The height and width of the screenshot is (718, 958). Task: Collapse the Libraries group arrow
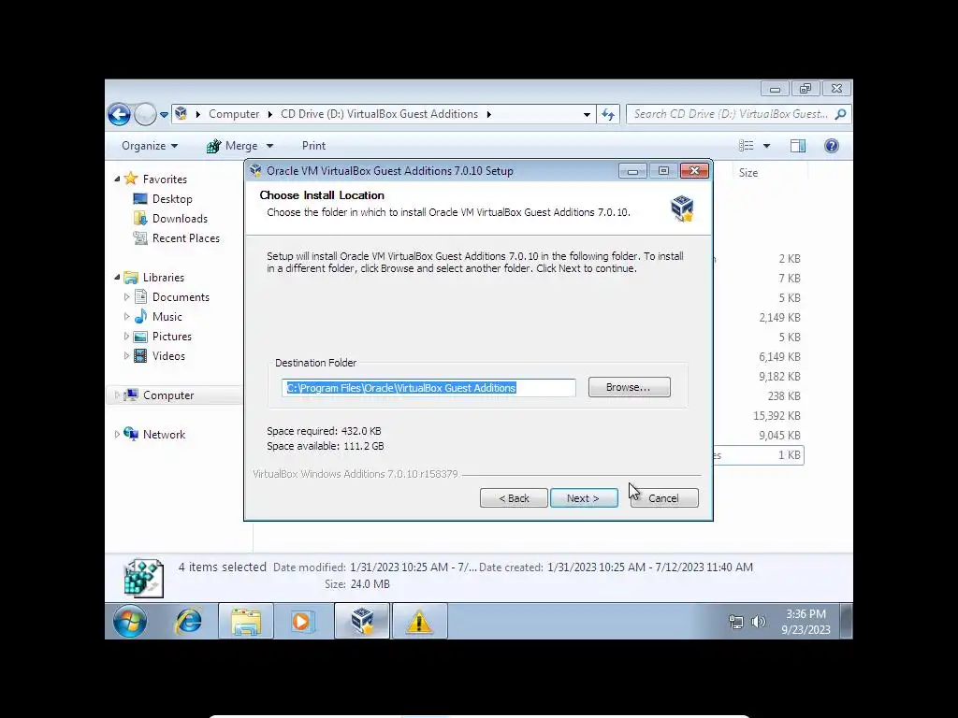[117, 277]
